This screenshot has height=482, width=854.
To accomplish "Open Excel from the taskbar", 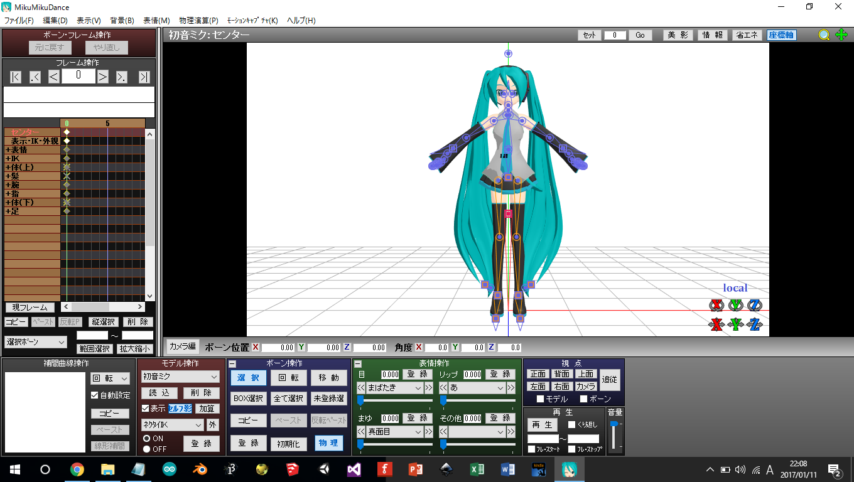I will (x=477, y=469).
